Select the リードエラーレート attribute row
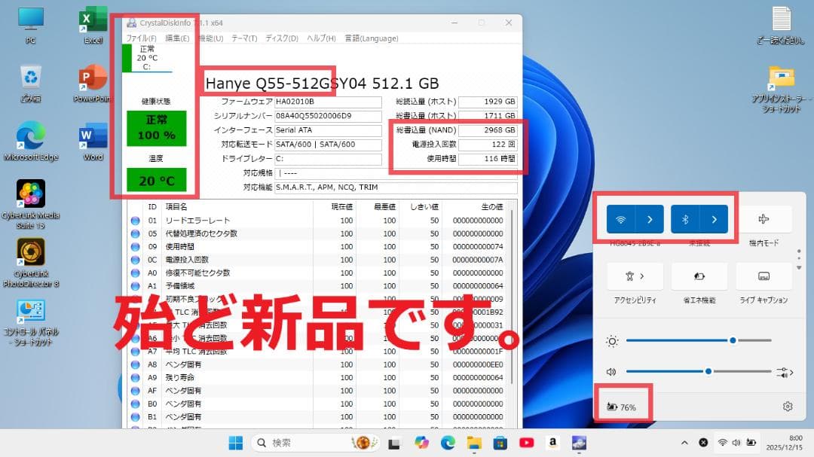The width and height of the screenshot is (814, 457). point(318,221)
